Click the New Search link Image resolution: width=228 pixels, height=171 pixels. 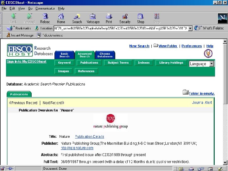click(x=139, y=46)
